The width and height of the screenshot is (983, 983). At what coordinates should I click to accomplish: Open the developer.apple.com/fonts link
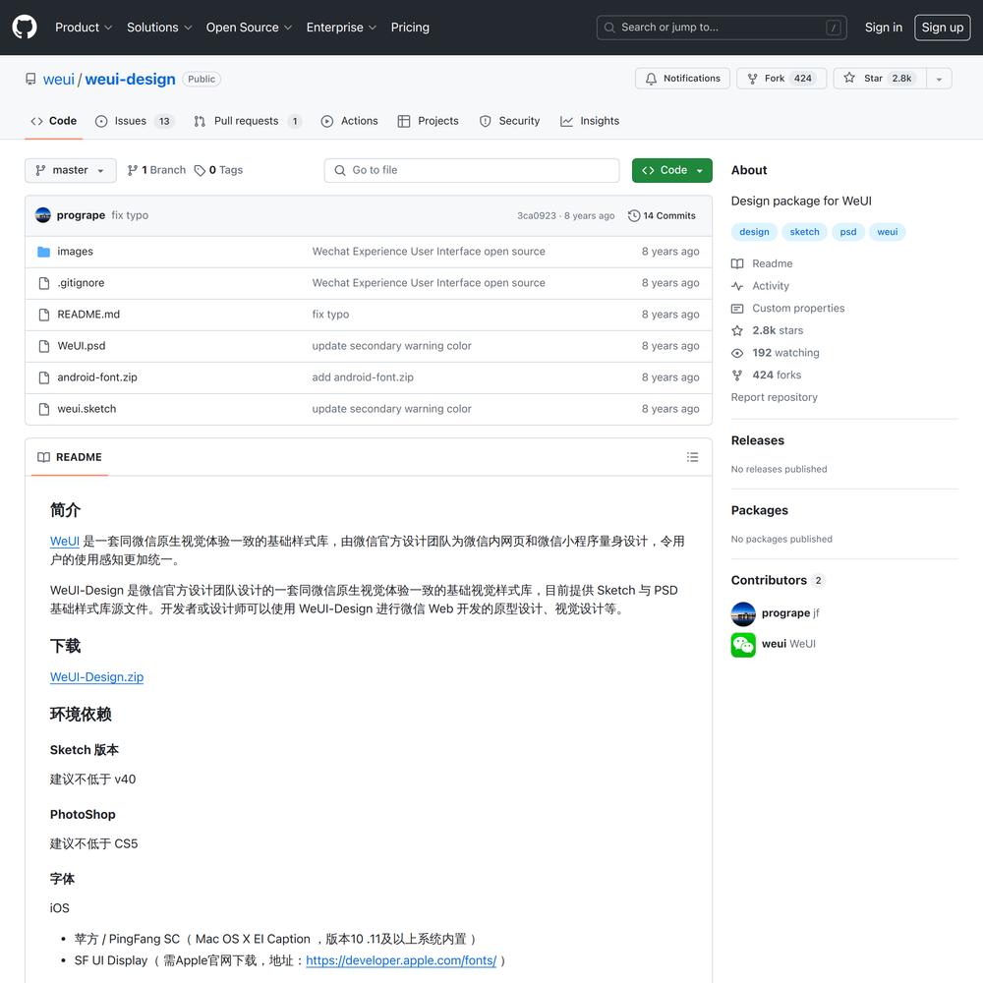tap(401, 960)
